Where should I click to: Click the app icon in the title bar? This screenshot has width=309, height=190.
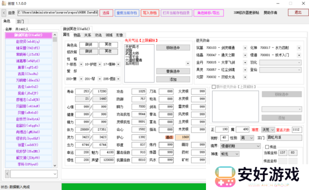4,4
